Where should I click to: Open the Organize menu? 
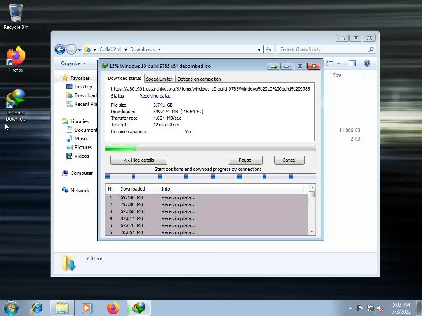[x=73, y=63]
